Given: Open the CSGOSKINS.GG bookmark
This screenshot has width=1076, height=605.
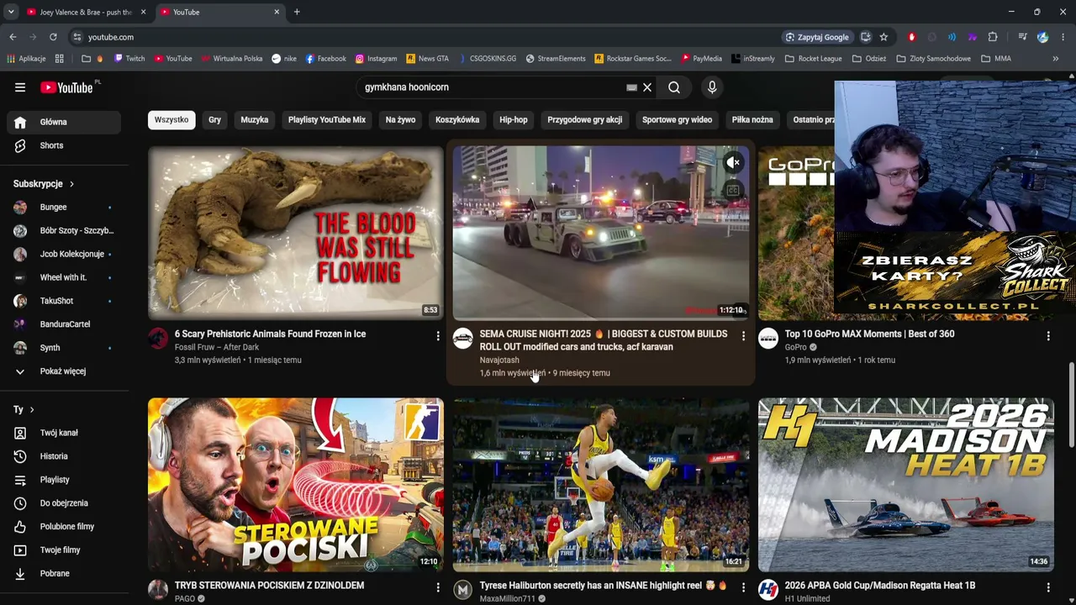Looking at the screenshot, I should click(x=487, y=59).
